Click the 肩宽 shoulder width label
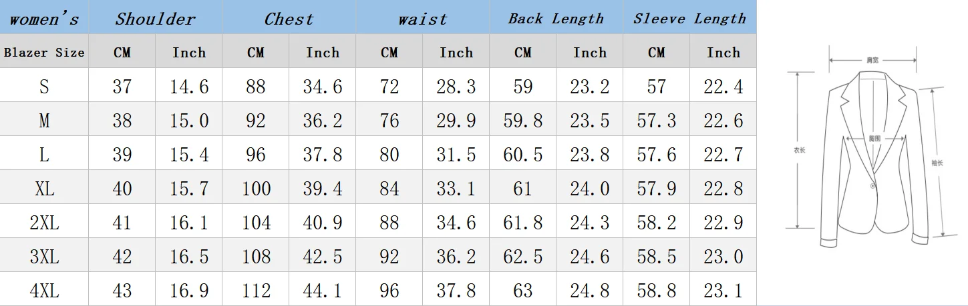Viewport: 968px width, 306px height. click(872, 60)
